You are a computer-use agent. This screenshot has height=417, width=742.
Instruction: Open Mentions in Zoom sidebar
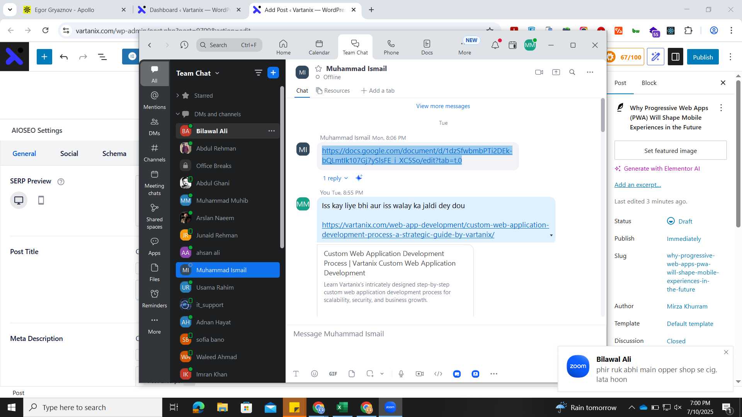pos(154,100)
